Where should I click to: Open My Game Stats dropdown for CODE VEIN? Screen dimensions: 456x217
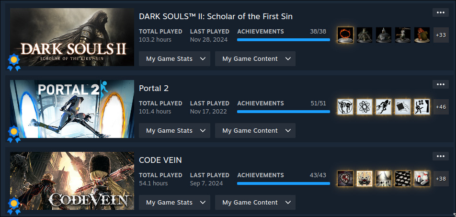coord(174,202)
